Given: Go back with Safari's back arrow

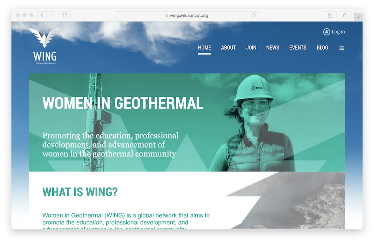Looking at the screenshot, I should click(x=42, y=15).
